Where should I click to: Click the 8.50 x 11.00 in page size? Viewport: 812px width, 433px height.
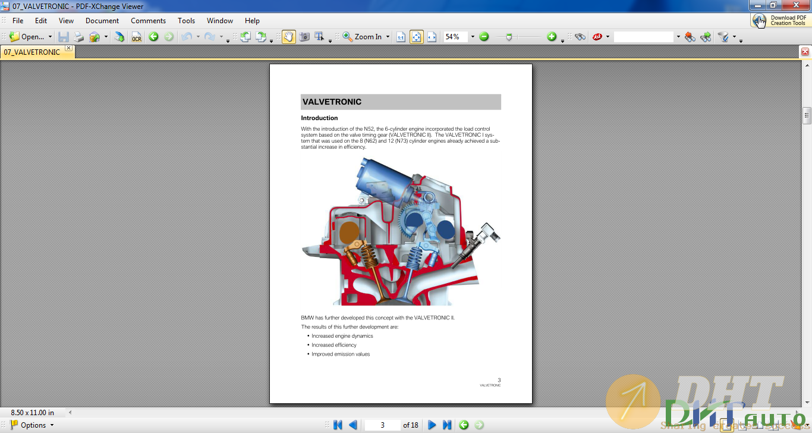[33, 412]
